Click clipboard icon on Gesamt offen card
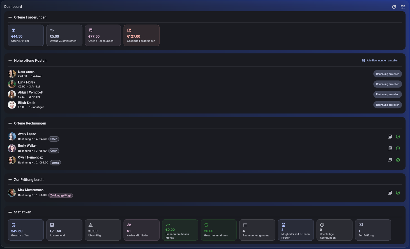Image resolution: width=410 pixels, height=249 pixels. (x=13, y=225)
